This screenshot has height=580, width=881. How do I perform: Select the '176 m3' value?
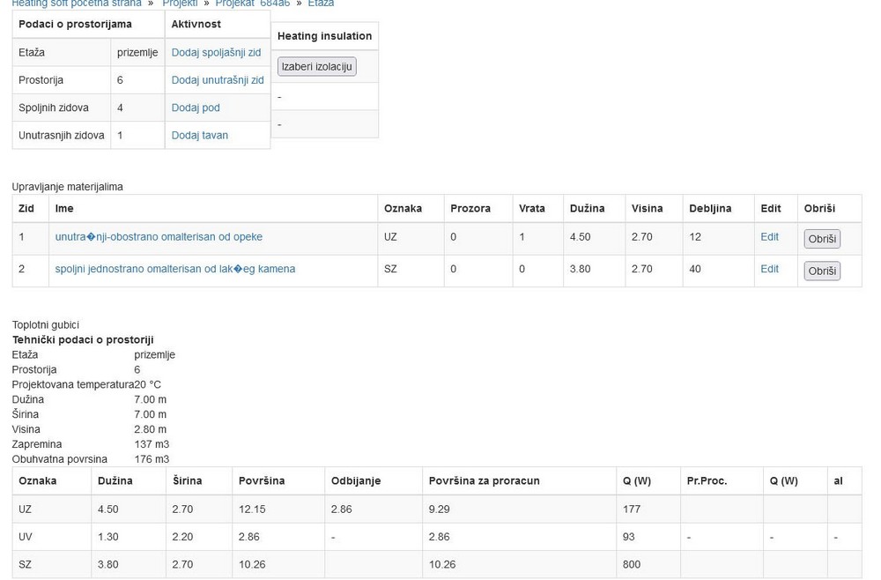point(152,459)
